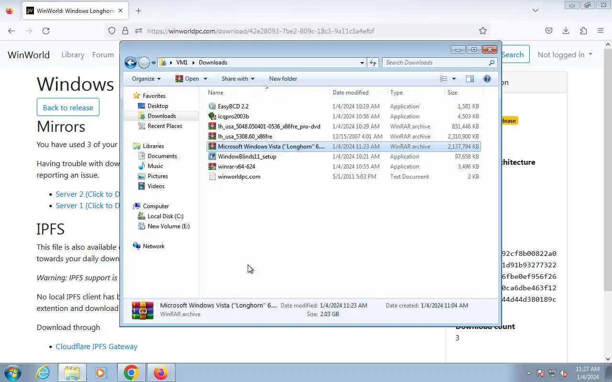Viewport: 612px width, 382px height.
Task: Bookmark this page with star icon
Action: [x=483, y=31]
